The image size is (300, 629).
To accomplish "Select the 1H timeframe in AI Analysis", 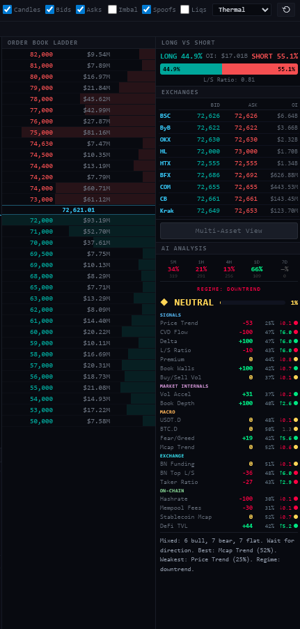I will point(201,268).
